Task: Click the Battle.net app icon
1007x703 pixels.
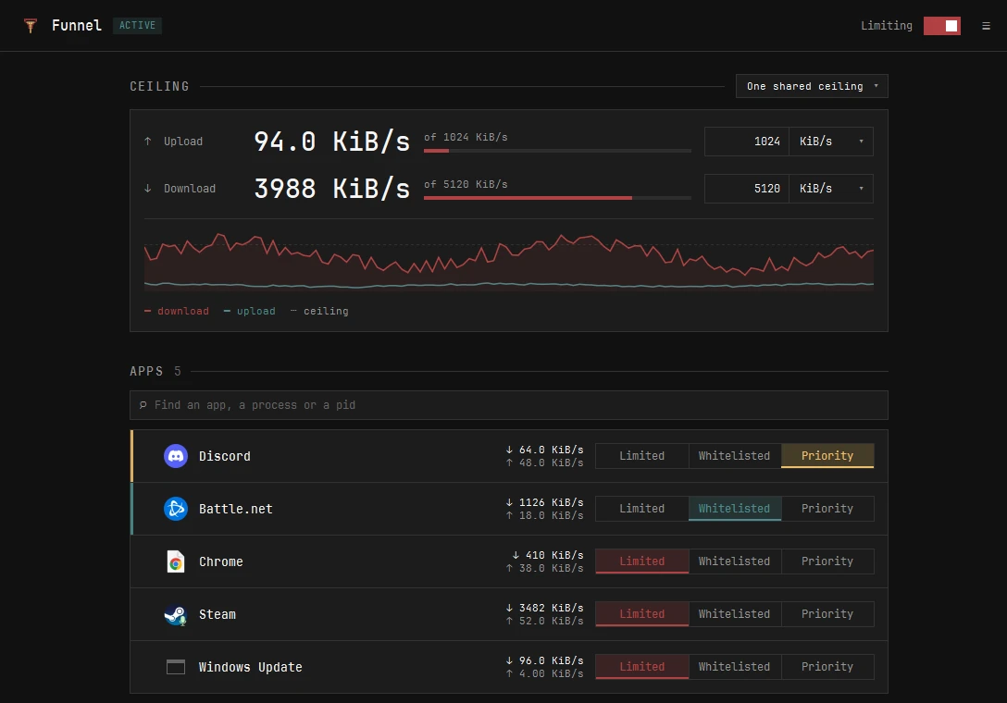Action: tap(175, 509)
